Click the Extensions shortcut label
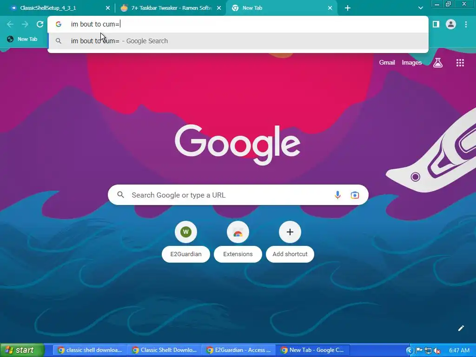The image size is (476, 357). 238,254
